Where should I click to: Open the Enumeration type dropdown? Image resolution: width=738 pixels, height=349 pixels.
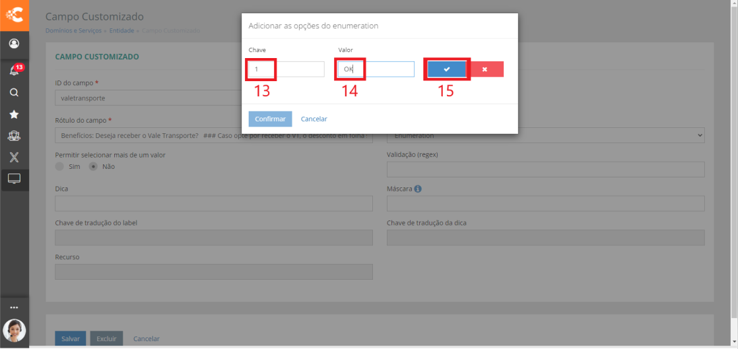tap(545, 135)
